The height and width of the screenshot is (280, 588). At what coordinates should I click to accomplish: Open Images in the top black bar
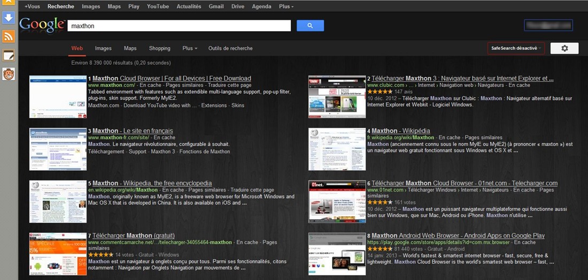(x=91, y=6)
